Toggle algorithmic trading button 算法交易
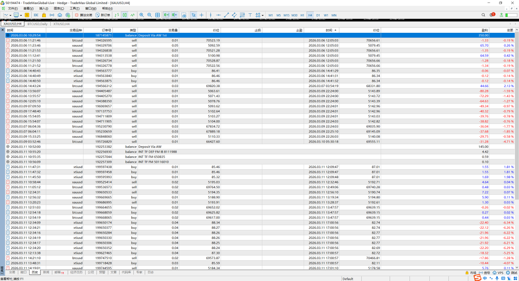This screenshot has width=519, height=281. click(x=83, y=15)
